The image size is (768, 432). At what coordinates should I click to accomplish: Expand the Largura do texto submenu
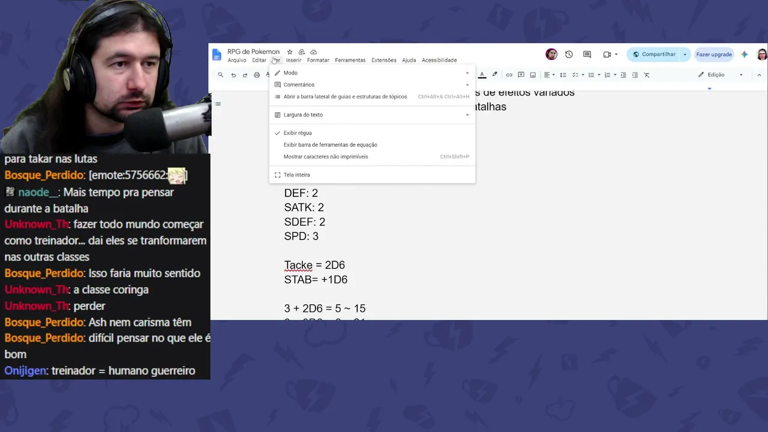pos(372,115)
